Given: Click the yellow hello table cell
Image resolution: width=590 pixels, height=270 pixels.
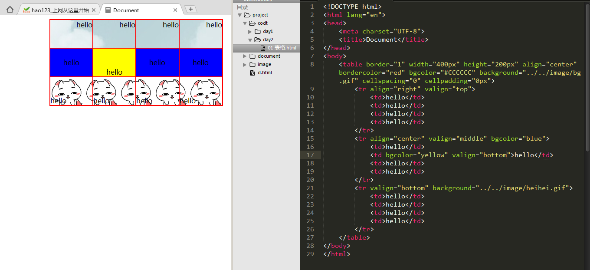Looking at the screenshot, I should (x=115, y=63).
